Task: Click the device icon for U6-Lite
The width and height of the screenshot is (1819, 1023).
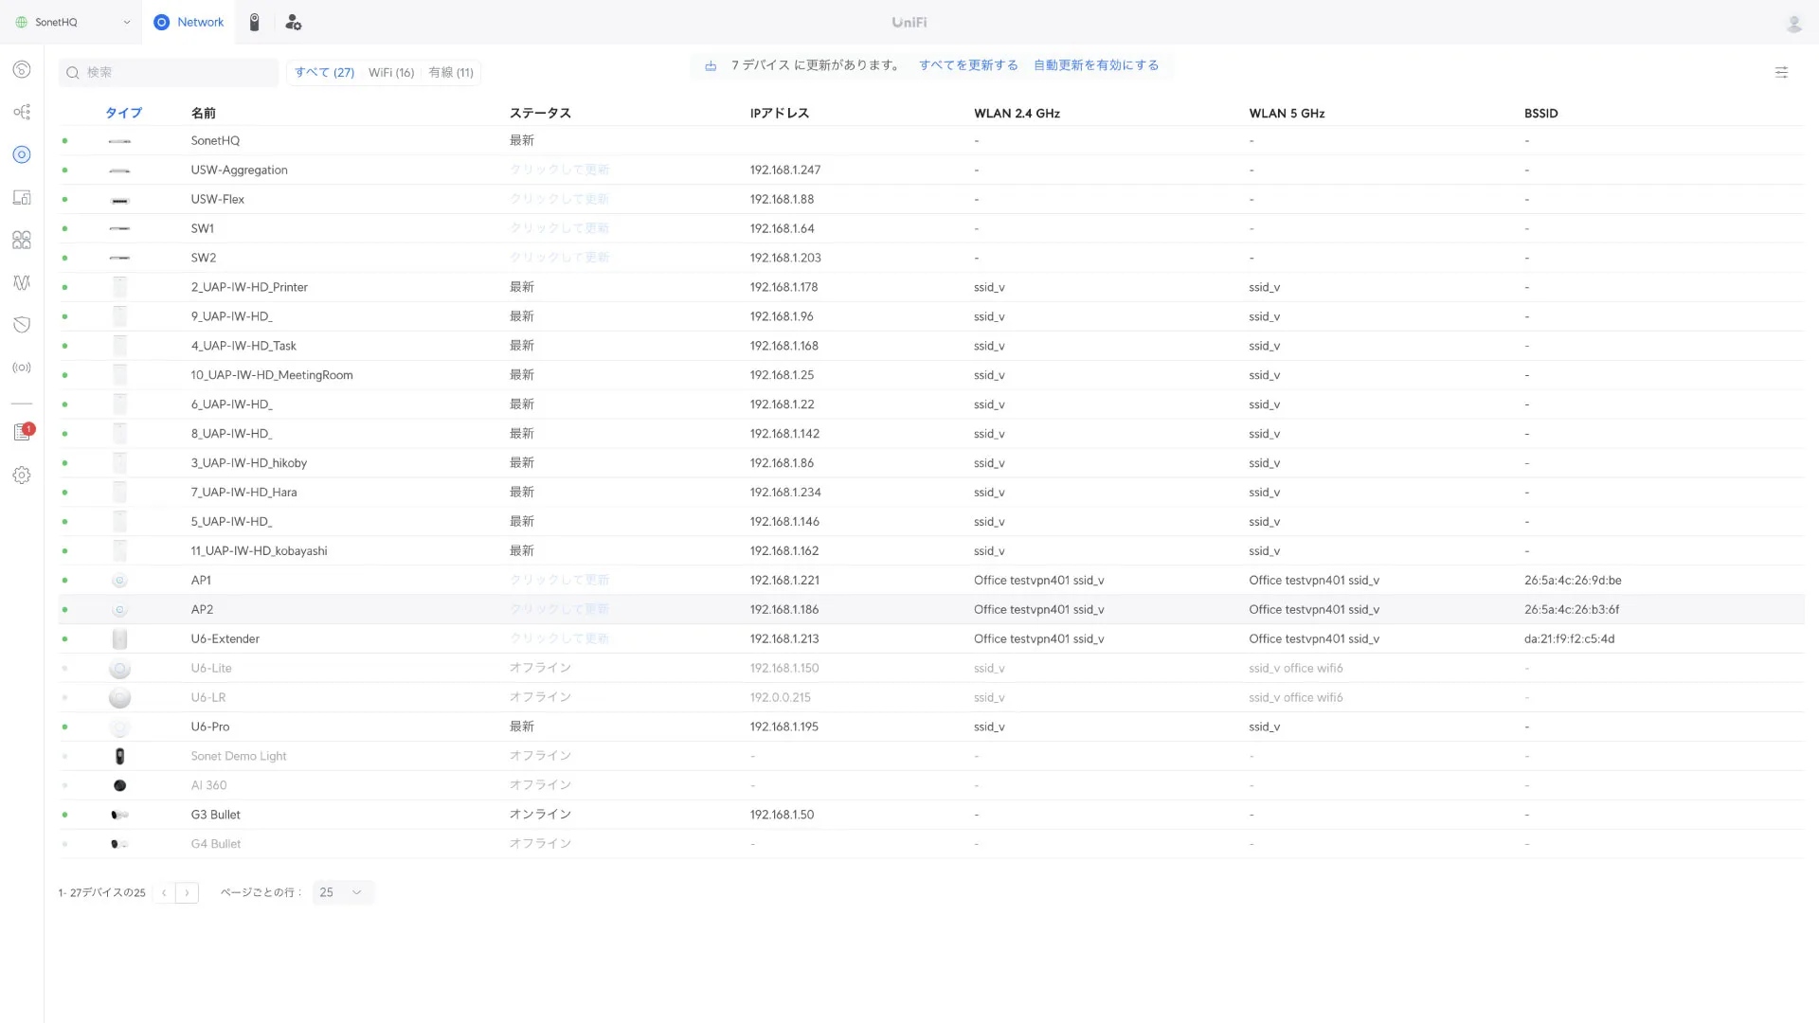Action: click(x=119, y=669)
